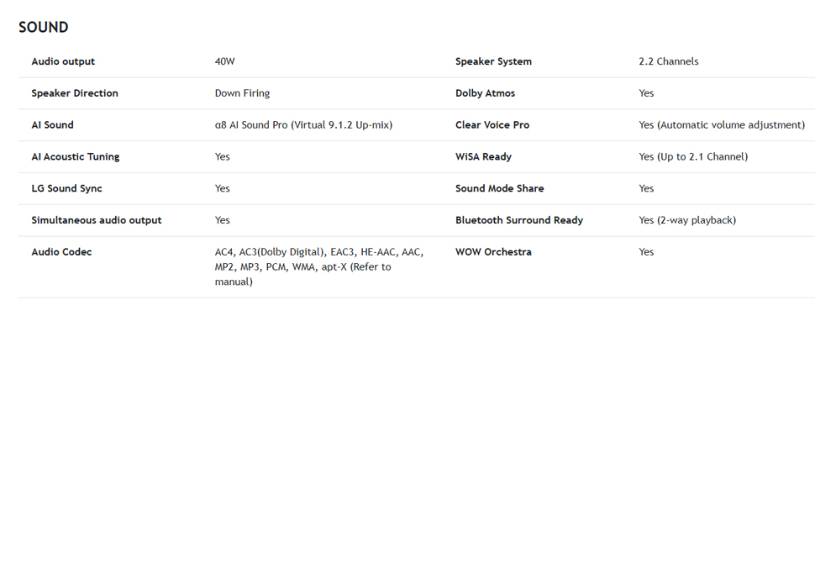Select the LG Sound Sync label
815x563 pixels.
click(66, 188)
